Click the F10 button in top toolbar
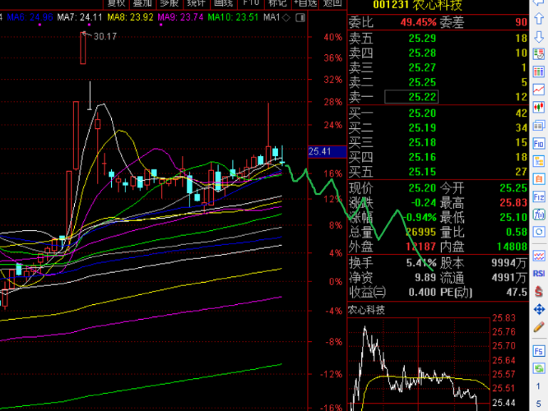The height and width of the screenshot is (411, 548). coord(251,3)
